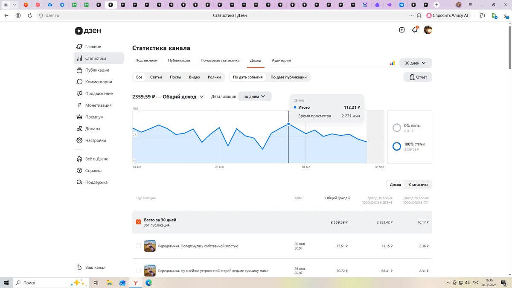Expand Общий доход metric dropdown
The width and height of the screenshot is (512, 288).
point(201,97)
